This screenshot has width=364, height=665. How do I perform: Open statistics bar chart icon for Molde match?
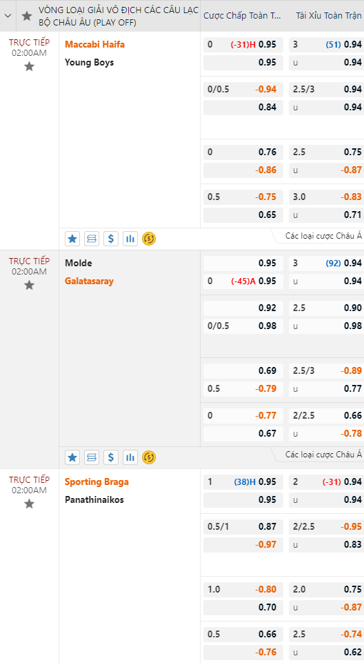pos(130,457)
